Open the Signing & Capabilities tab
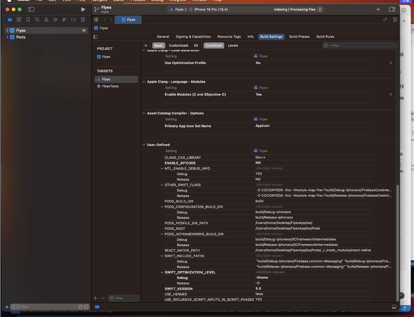Image resolution: width=414 pixels, height=317 pixels. (x=193, y=37)
